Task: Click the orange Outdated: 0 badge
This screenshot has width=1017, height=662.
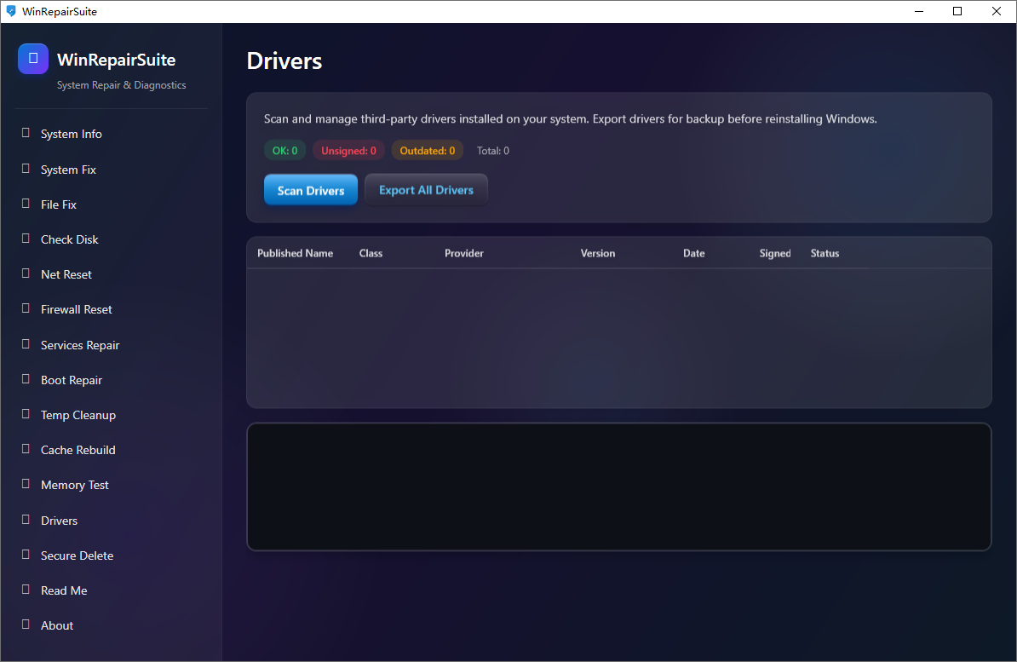Action: pos(428,151)
